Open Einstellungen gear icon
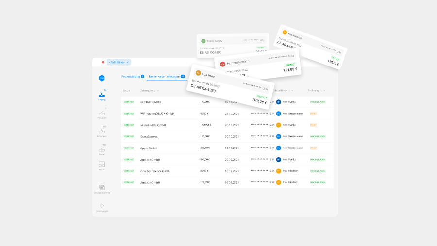Image resolution: width=437 pixels, height=246 pixels. coord(101,206)
